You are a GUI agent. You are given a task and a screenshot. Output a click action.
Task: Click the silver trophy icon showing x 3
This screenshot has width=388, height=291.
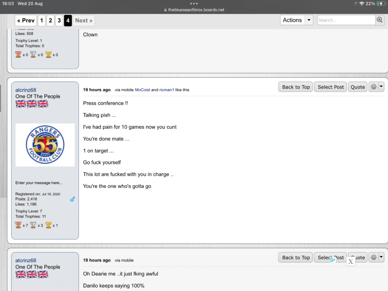pos(33,225)
